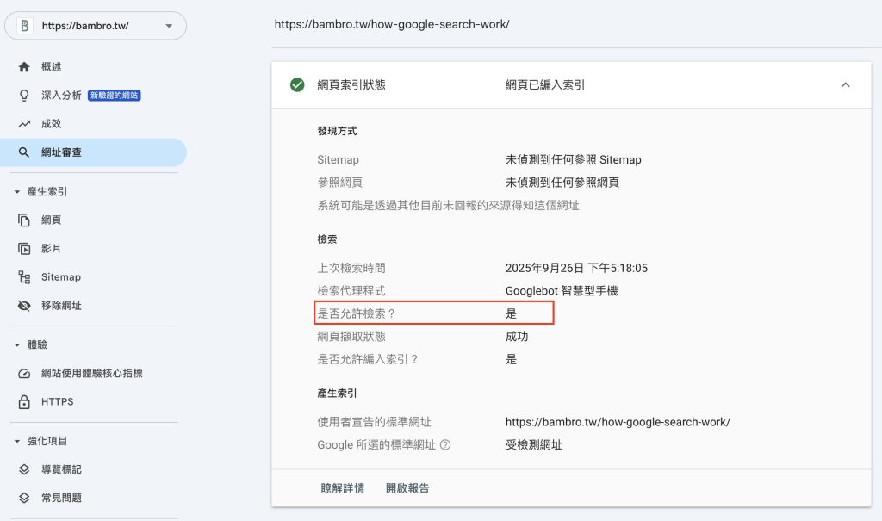Click the 開啟報告 button
The width and height of the screenshot is (882, 521).
click(x=407, y=488)
